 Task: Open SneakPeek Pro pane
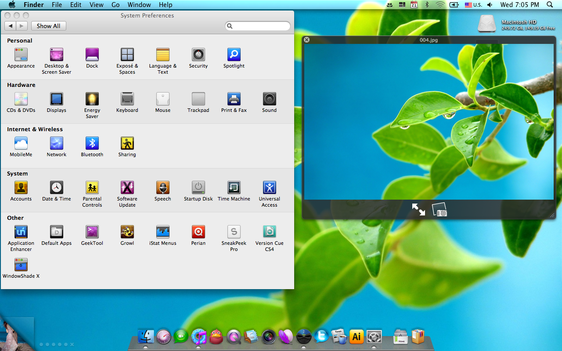click(234, 238)
